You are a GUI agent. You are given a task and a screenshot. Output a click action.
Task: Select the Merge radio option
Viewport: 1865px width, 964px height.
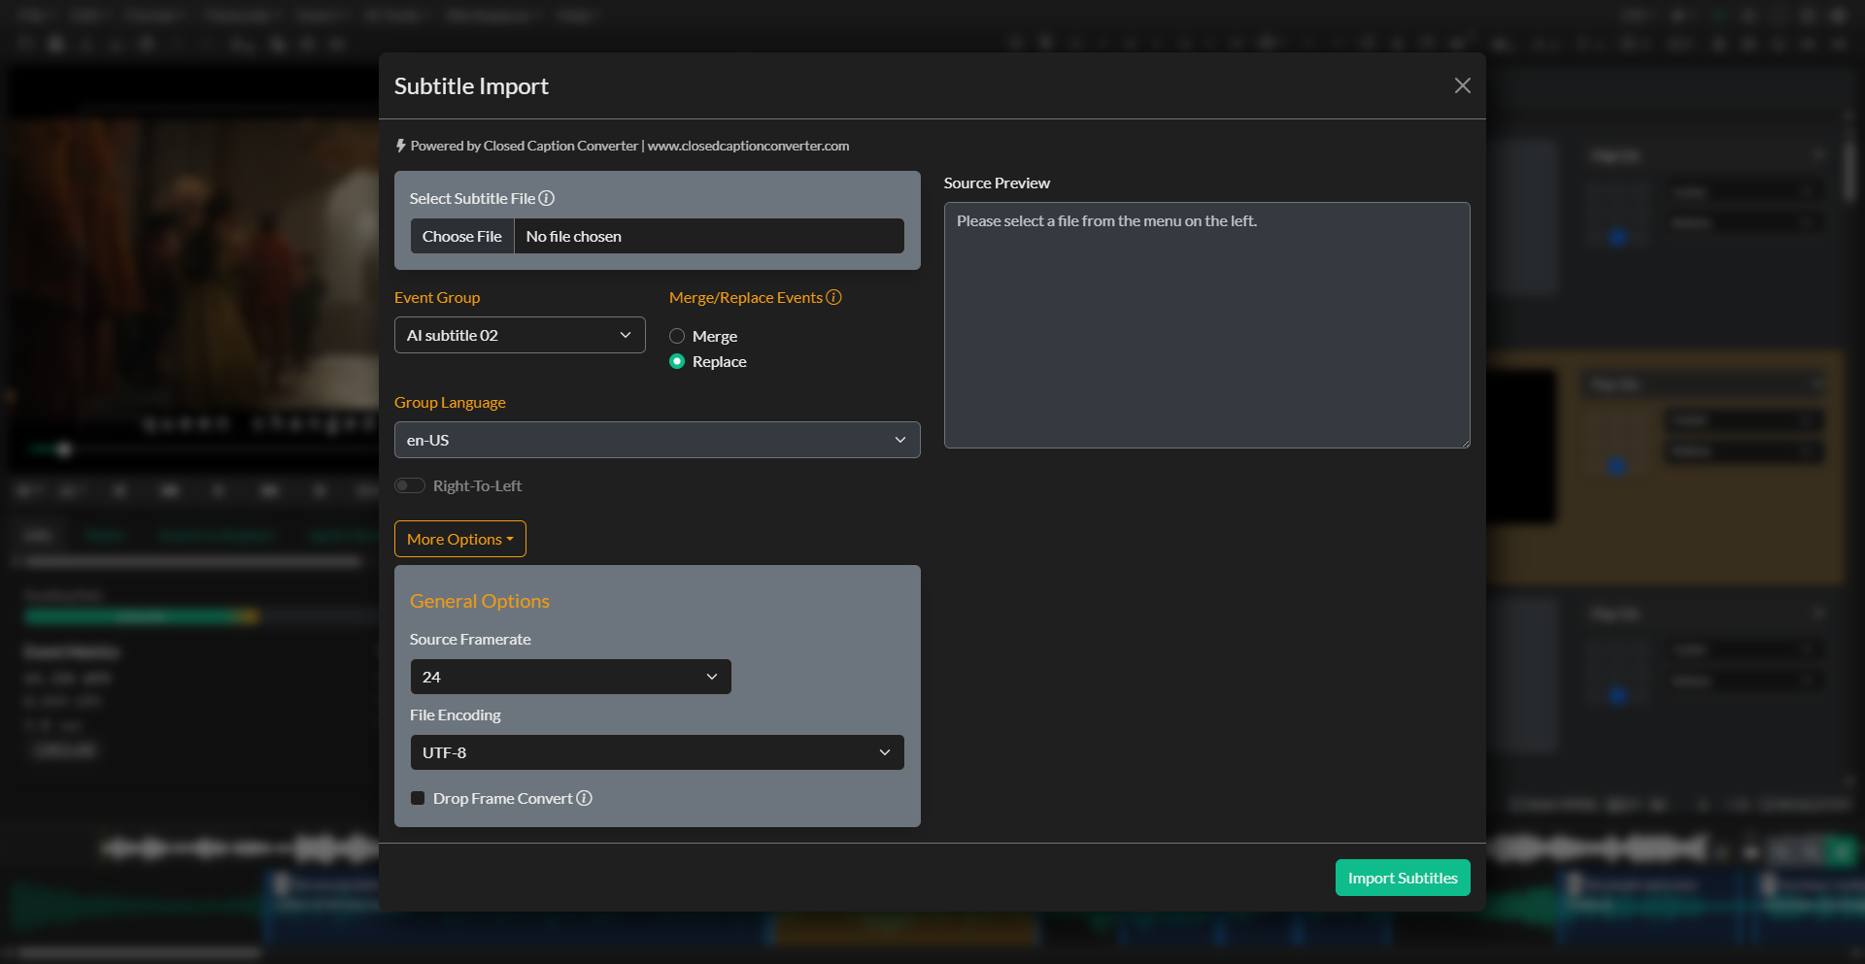click(677, 336)
